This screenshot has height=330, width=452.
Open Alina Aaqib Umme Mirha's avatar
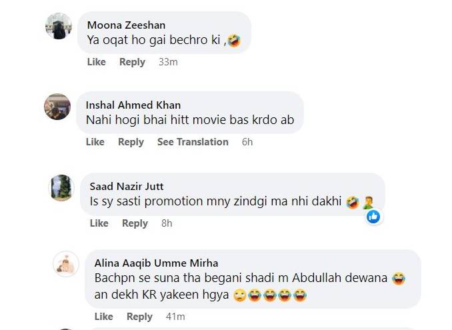66,264
